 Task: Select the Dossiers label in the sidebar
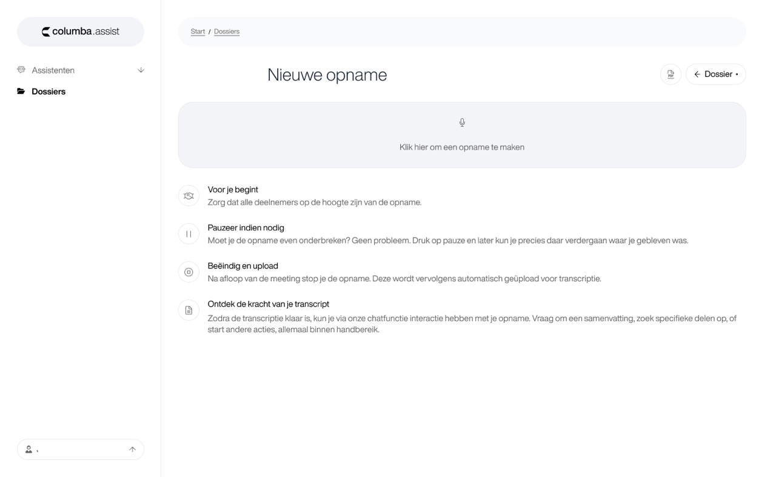coord(48,92)
